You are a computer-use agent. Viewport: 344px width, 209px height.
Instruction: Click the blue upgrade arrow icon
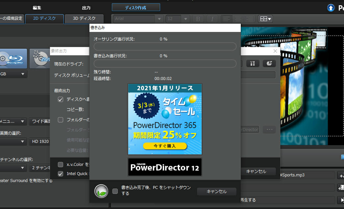(331, 8)
